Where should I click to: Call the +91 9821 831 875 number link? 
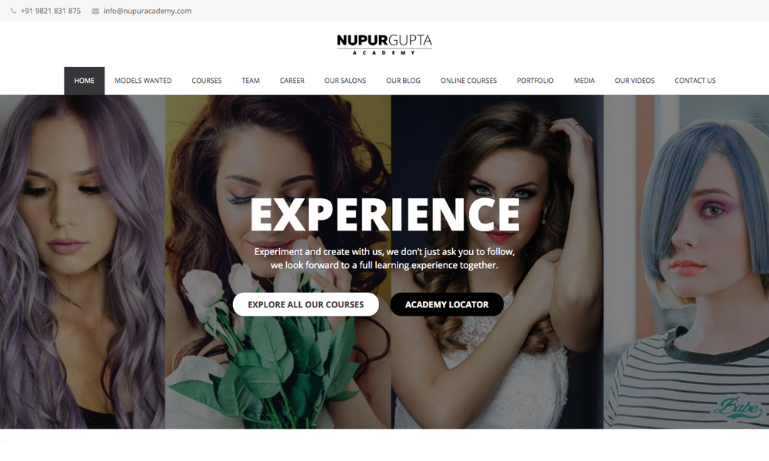point(51,11)
